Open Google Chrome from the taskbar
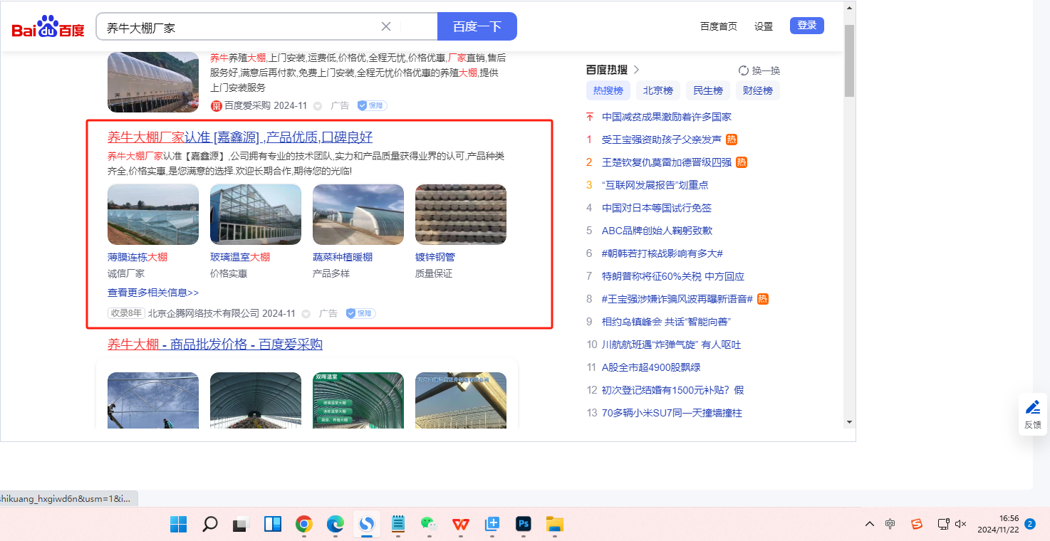Screen dimensions: 1050x541 (304, 525)
